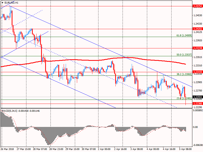This screenshot has width=203, height=152.
Task: Open the EURUSD,H1 chart dropdown arrow
Action: [3, 3]
